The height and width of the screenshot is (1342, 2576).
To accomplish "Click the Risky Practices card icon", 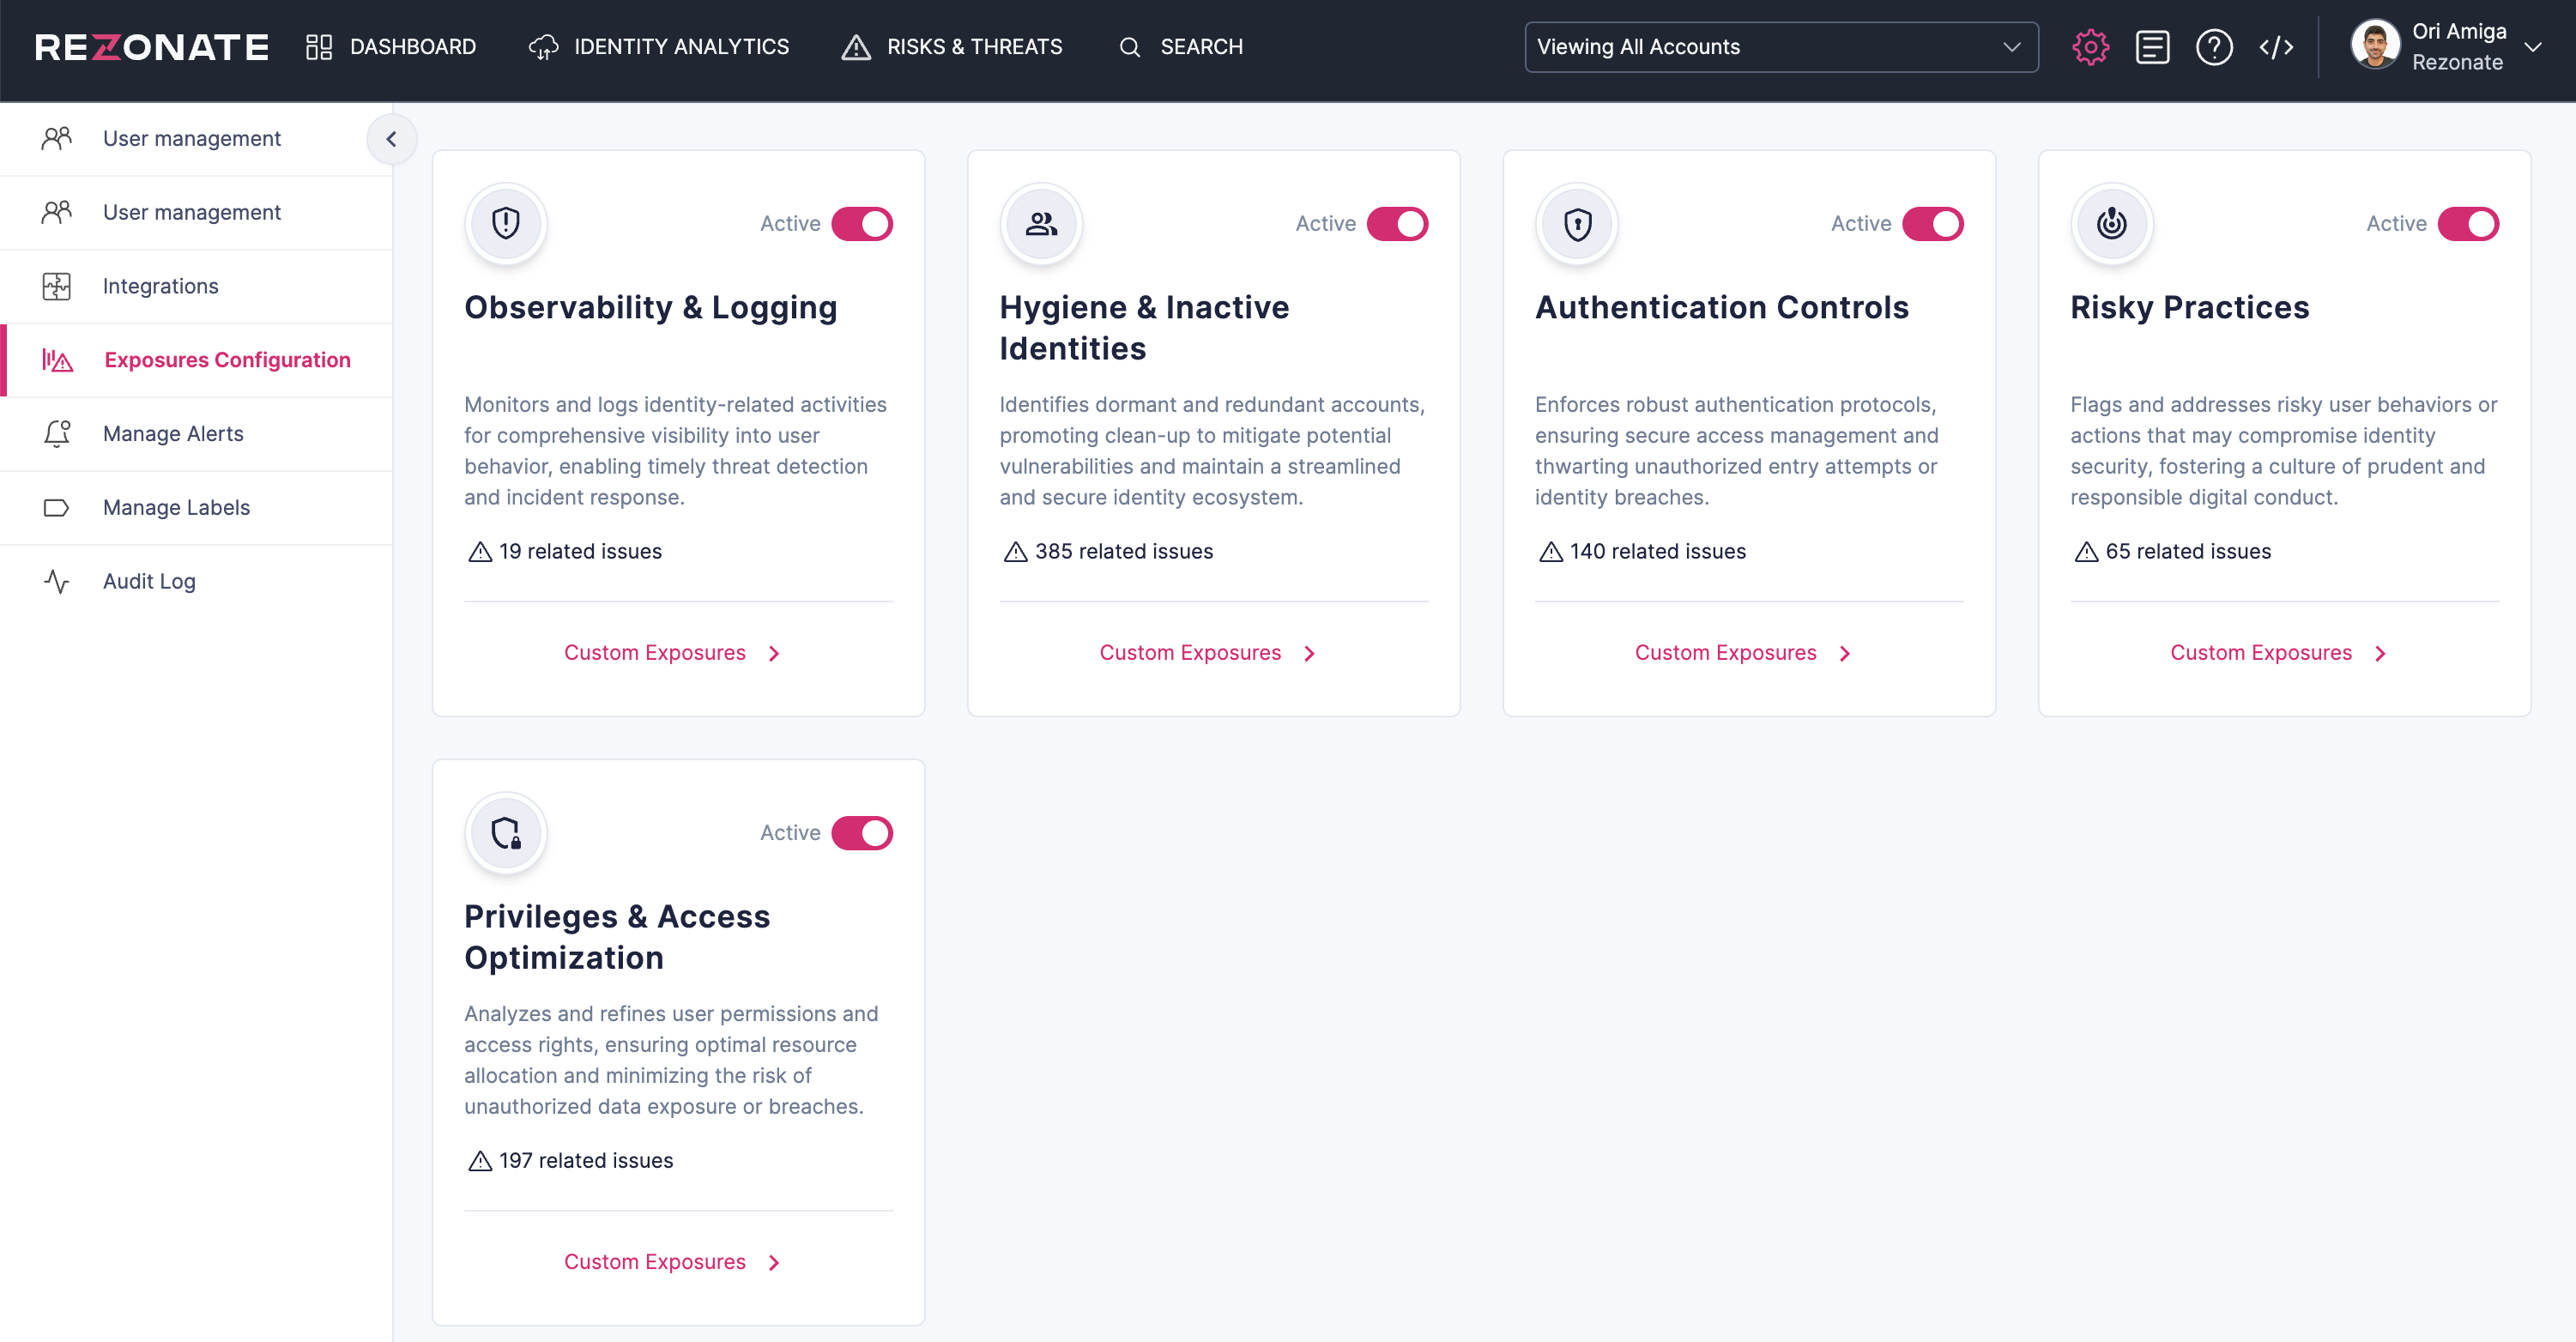I will 2112,223.
